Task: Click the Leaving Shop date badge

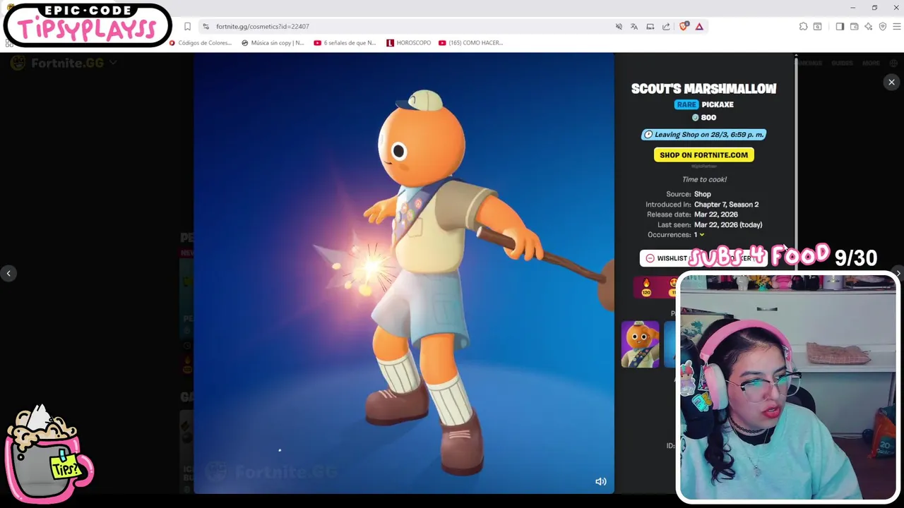Action: 703,134
